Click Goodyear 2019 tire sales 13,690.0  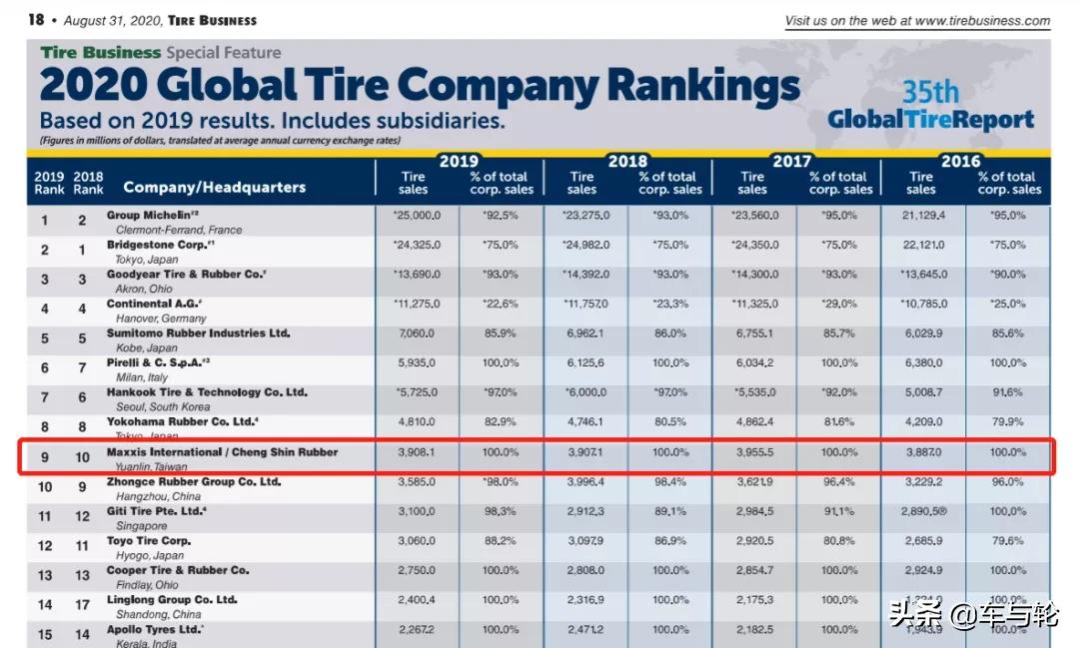(x=417, y=275)
